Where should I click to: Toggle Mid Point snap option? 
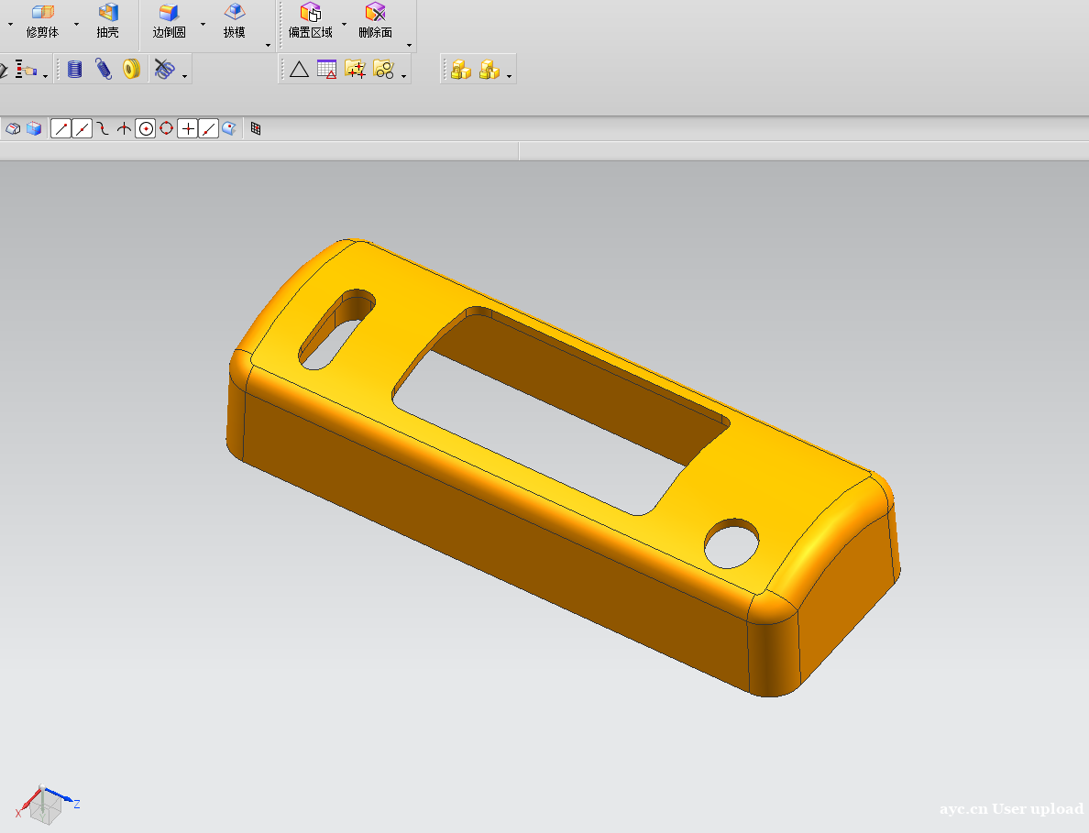[82, 129]
